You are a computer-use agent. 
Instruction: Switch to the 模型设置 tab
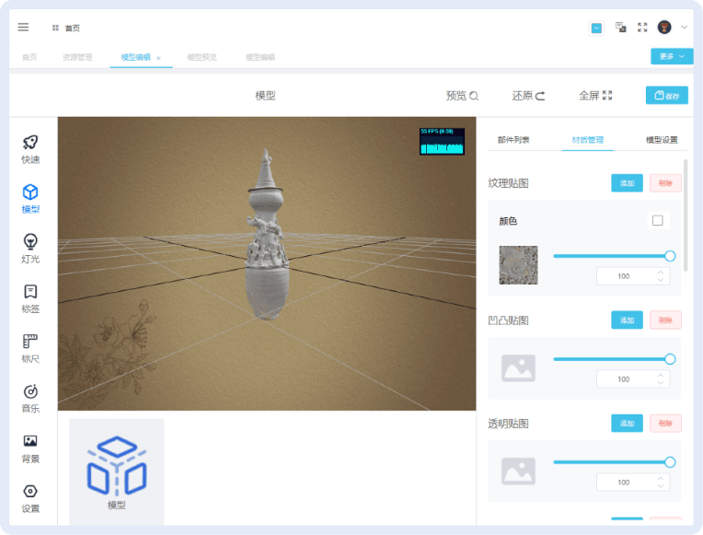click(x=661, y=140)
